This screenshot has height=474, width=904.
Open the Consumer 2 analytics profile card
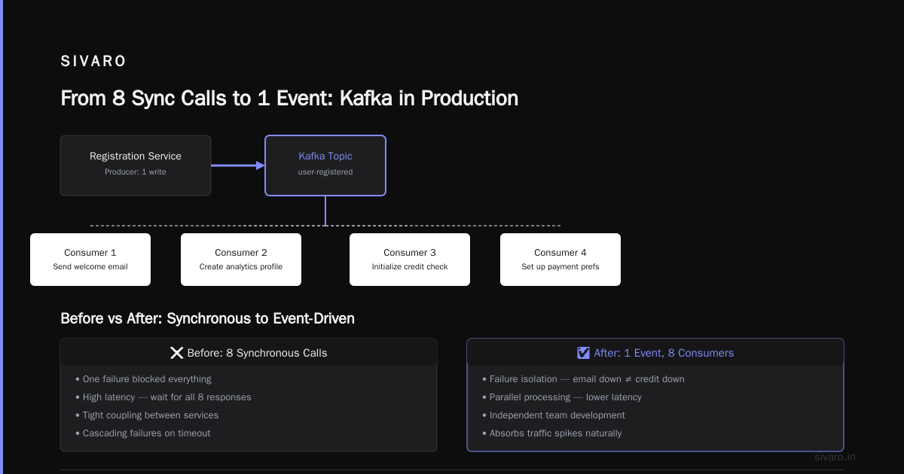click(241, 260)
